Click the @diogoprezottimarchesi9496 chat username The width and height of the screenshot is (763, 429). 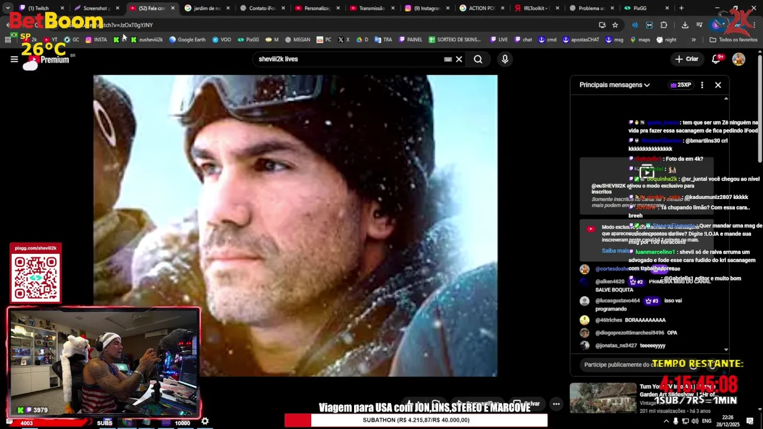point(629,333)
